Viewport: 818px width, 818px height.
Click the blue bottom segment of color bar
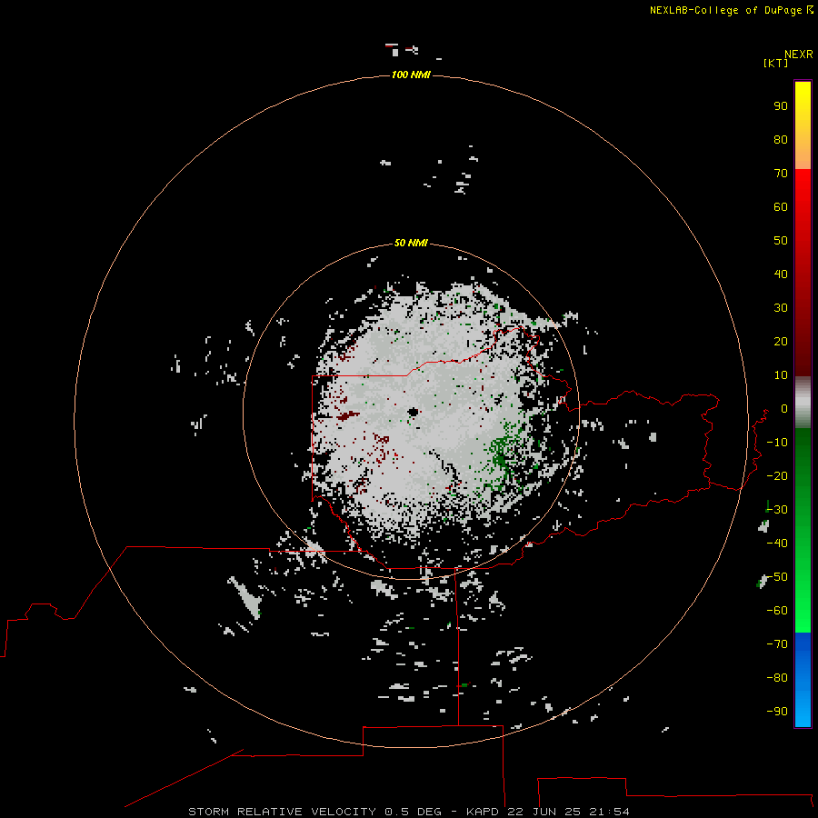[x=803, y=680]
